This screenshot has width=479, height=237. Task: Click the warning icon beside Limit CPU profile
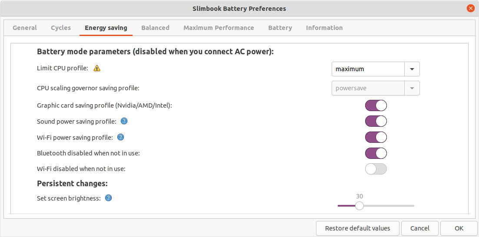click(97, 68)
